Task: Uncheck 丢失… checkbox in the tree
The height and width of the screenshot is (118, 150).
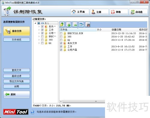Action: coord(42,26)
